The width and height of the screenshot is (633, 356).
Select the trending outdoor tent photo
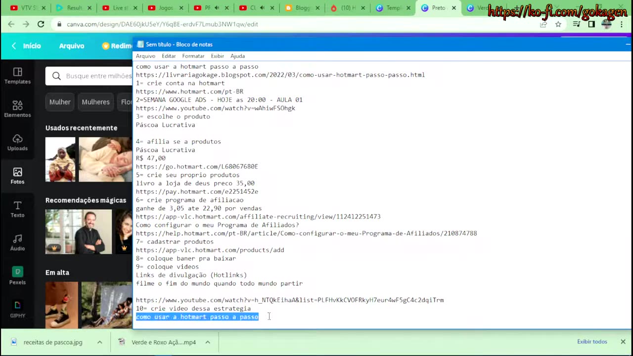click(x=107, y=305)
